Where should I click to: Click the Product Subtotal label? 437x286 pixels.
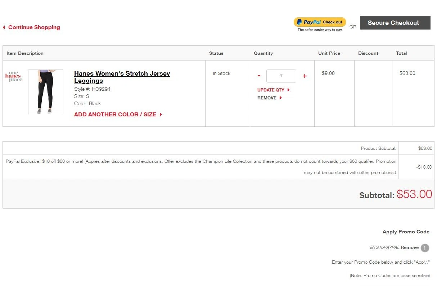click(x=378, y=148)
